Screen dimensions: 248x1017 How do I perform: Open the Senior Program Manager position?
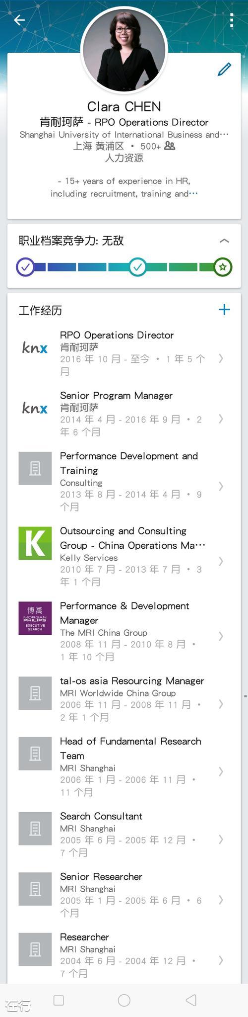click(124, 414)
